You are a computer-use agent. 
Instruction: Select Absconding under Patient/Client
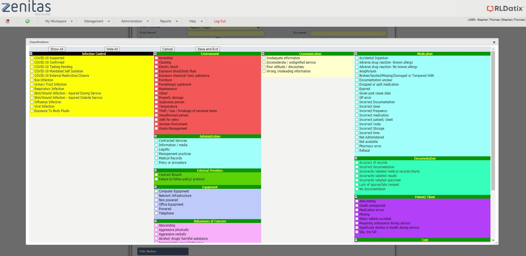coord(357,201)
